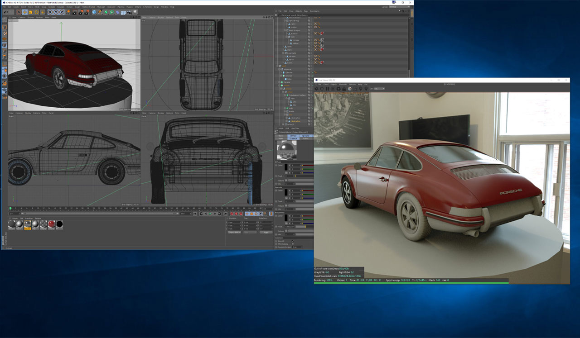The height and width of the screenshot is (338, 580).
Task: Select the Move tool in Cinema 4D toolbar
Action: (x=24, y=12)
